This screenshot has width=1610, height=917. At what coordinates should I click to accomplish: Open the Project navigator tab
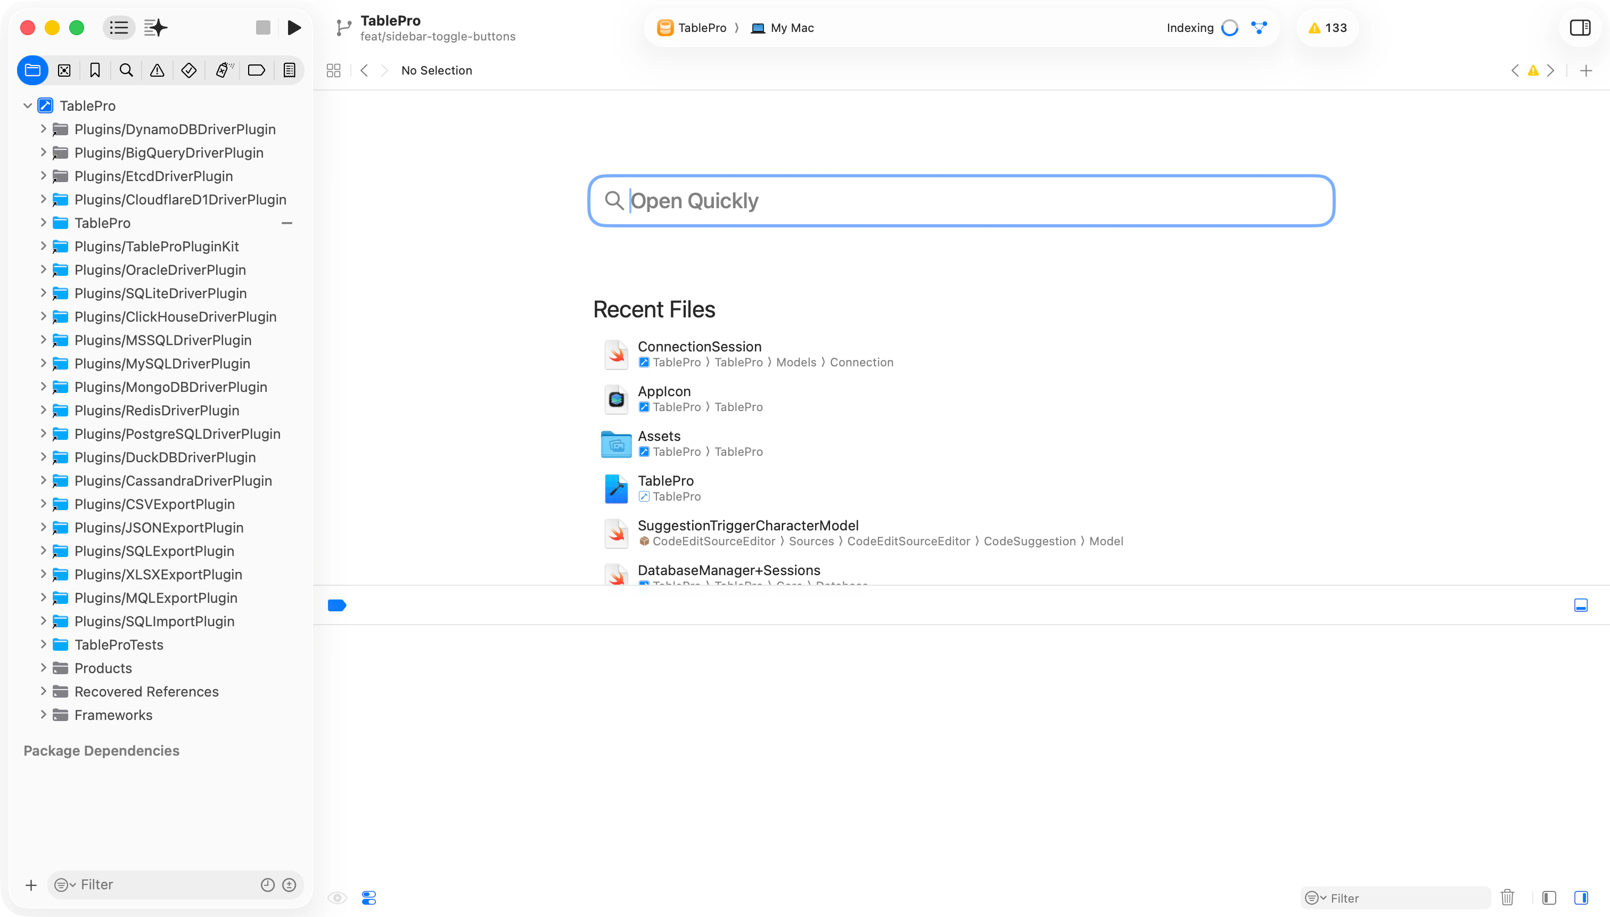[x=32, y=70]
